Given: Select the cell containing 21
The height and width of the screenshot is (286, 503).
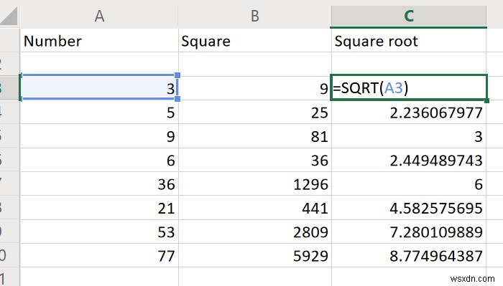Looking at the screenshot, I should (x=99, y=208).
